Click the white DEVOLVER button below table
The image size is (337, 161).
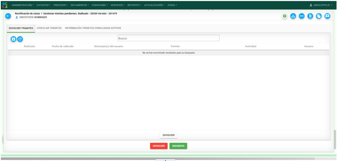point(168,135)
